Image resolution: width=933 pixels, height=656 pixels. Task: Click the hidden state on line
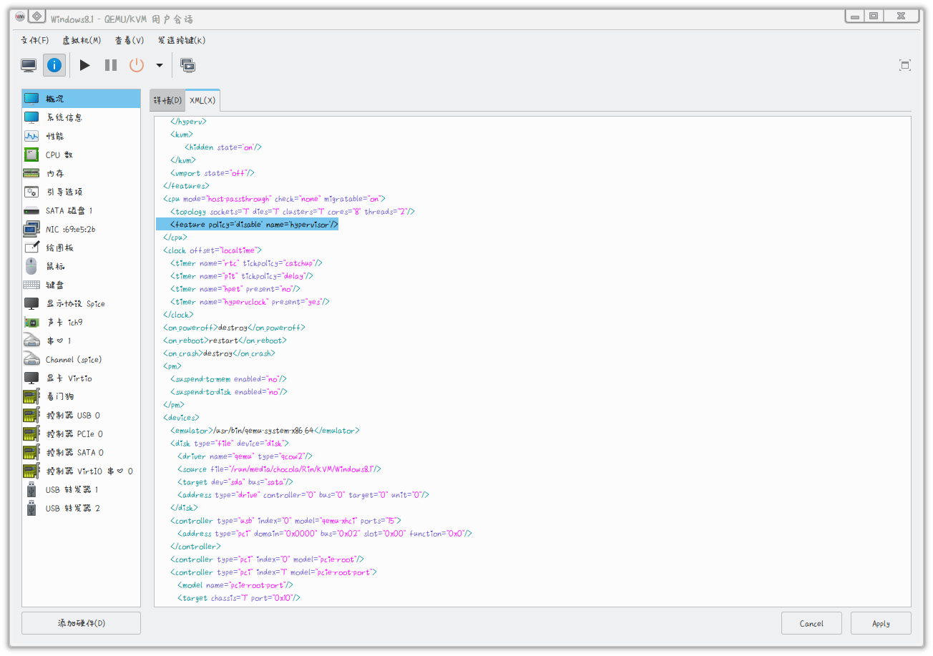tap(223, 147)
